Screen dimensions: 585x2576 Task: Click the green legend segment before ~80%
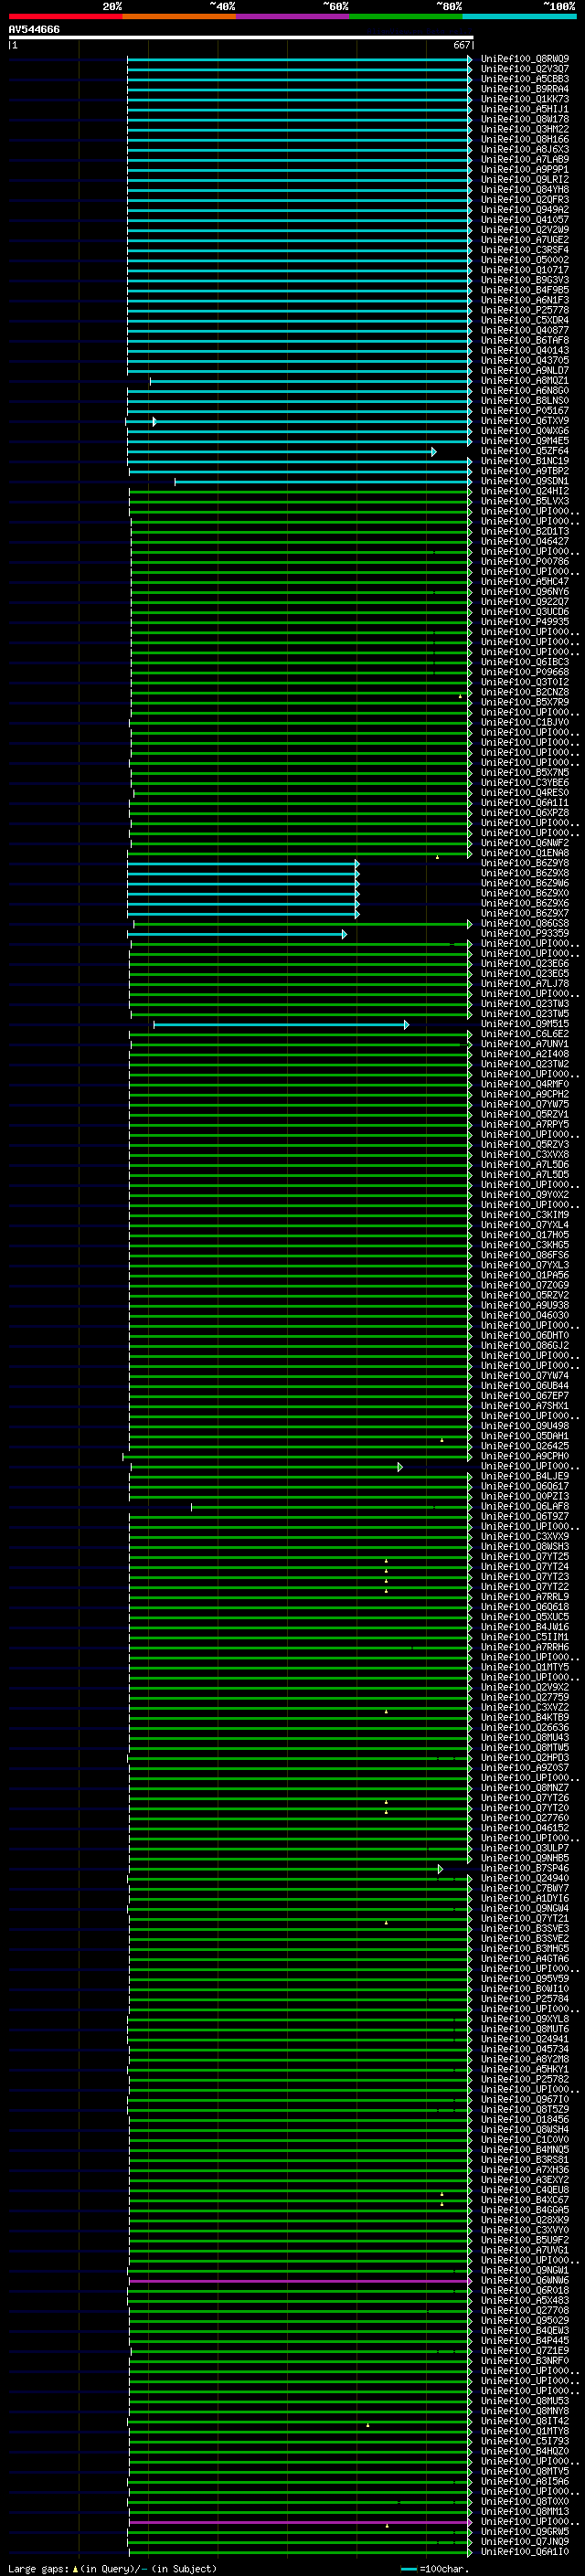click(x=406, y=16)
